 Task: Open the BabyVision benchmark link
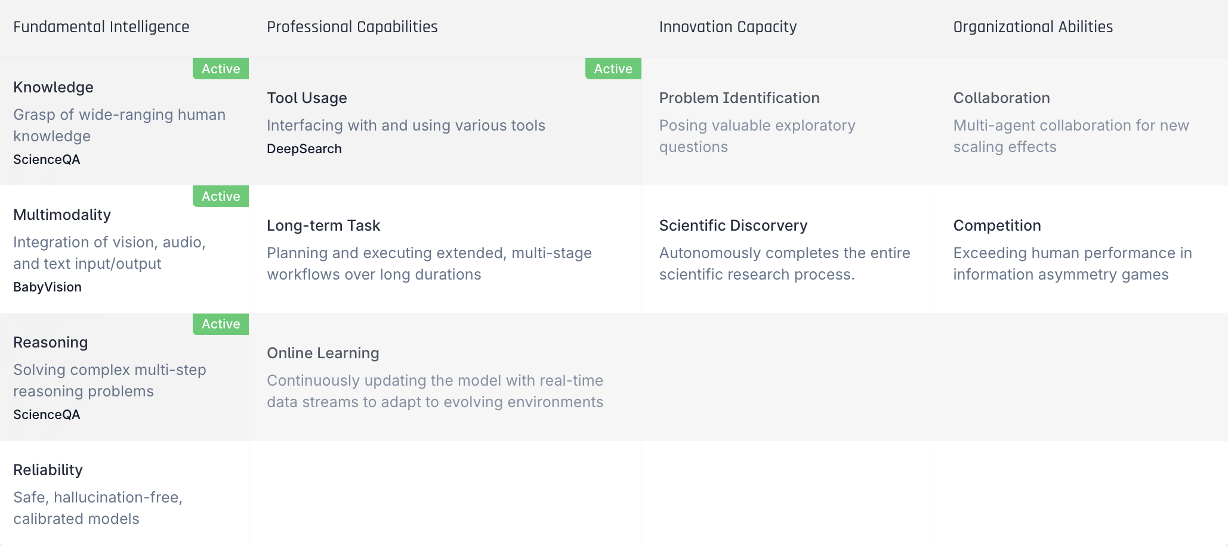click(48, 287)
